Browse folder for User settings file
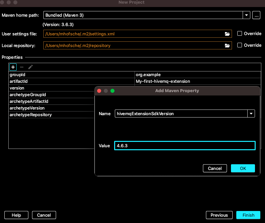This screenshot has width=265, height=223. coord(227,34)
